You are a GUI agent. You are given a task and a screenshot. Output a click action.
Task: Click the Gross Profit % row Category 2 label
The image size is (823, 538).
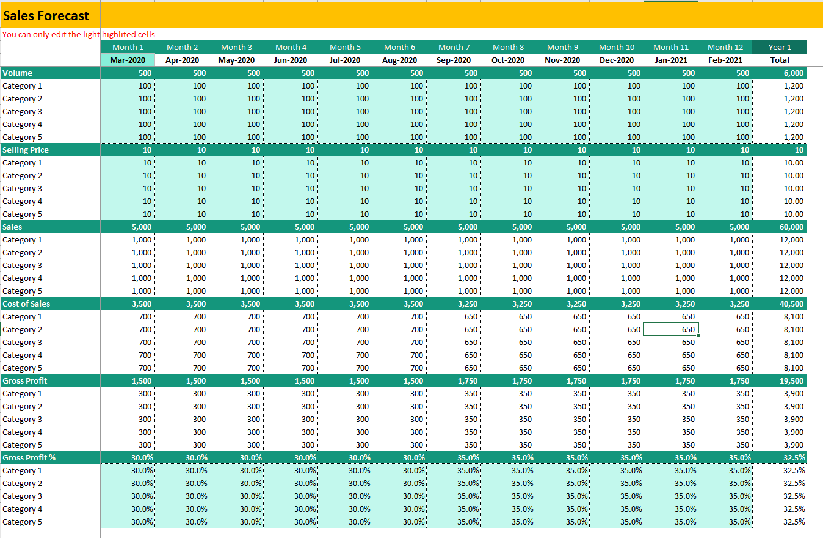(x=50, y=483)
